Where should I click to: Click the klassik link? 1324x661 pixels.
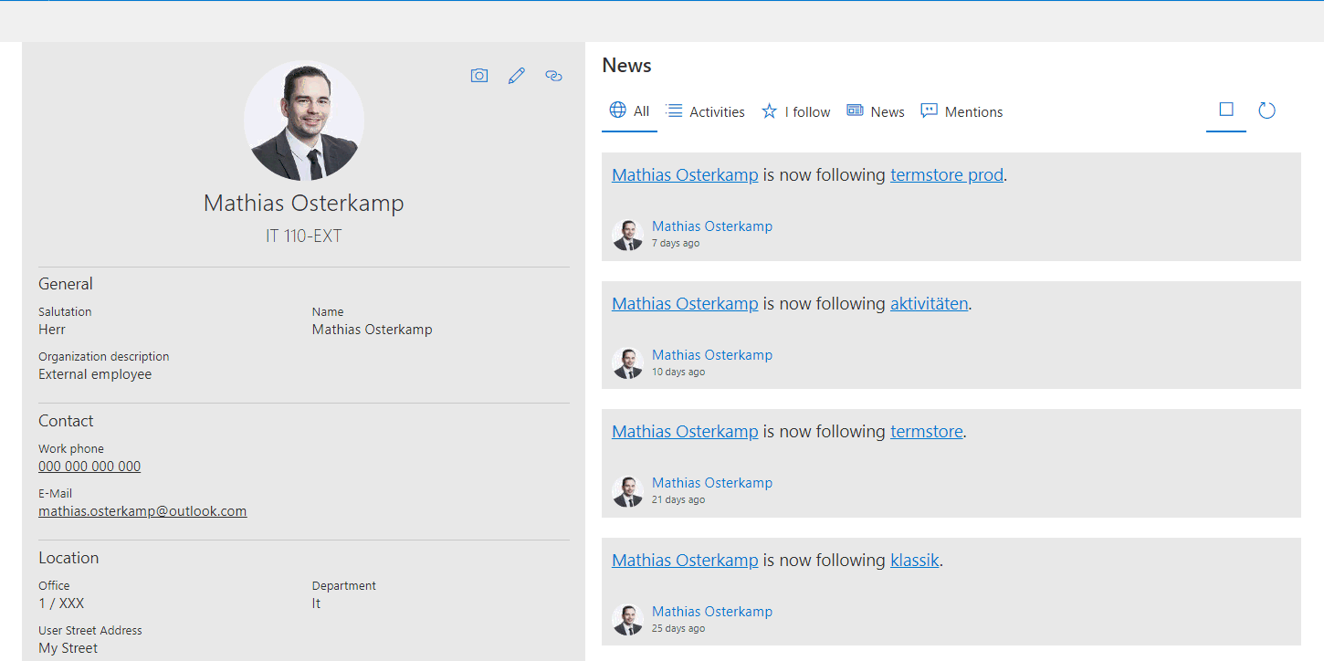tap(914, 561)
